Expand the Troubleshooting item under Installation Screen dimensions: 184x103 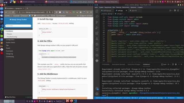6,37
